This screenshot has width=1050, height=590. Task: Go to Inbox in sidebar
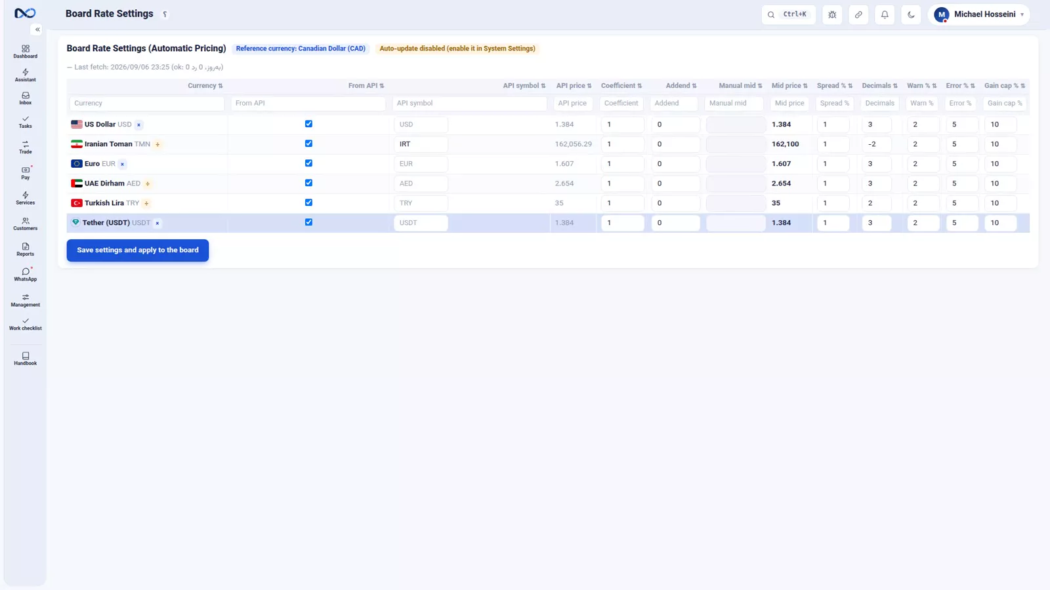coord(25,98)
